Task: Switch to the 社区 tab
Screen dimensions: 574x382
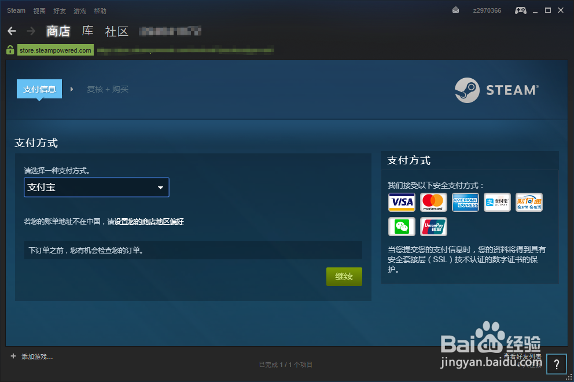Action: coord(117,31)
